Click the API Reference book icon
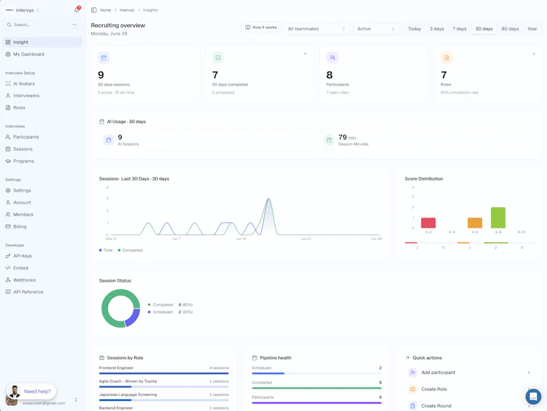Screen dimensions: 547x411 (x=8, y=292)
